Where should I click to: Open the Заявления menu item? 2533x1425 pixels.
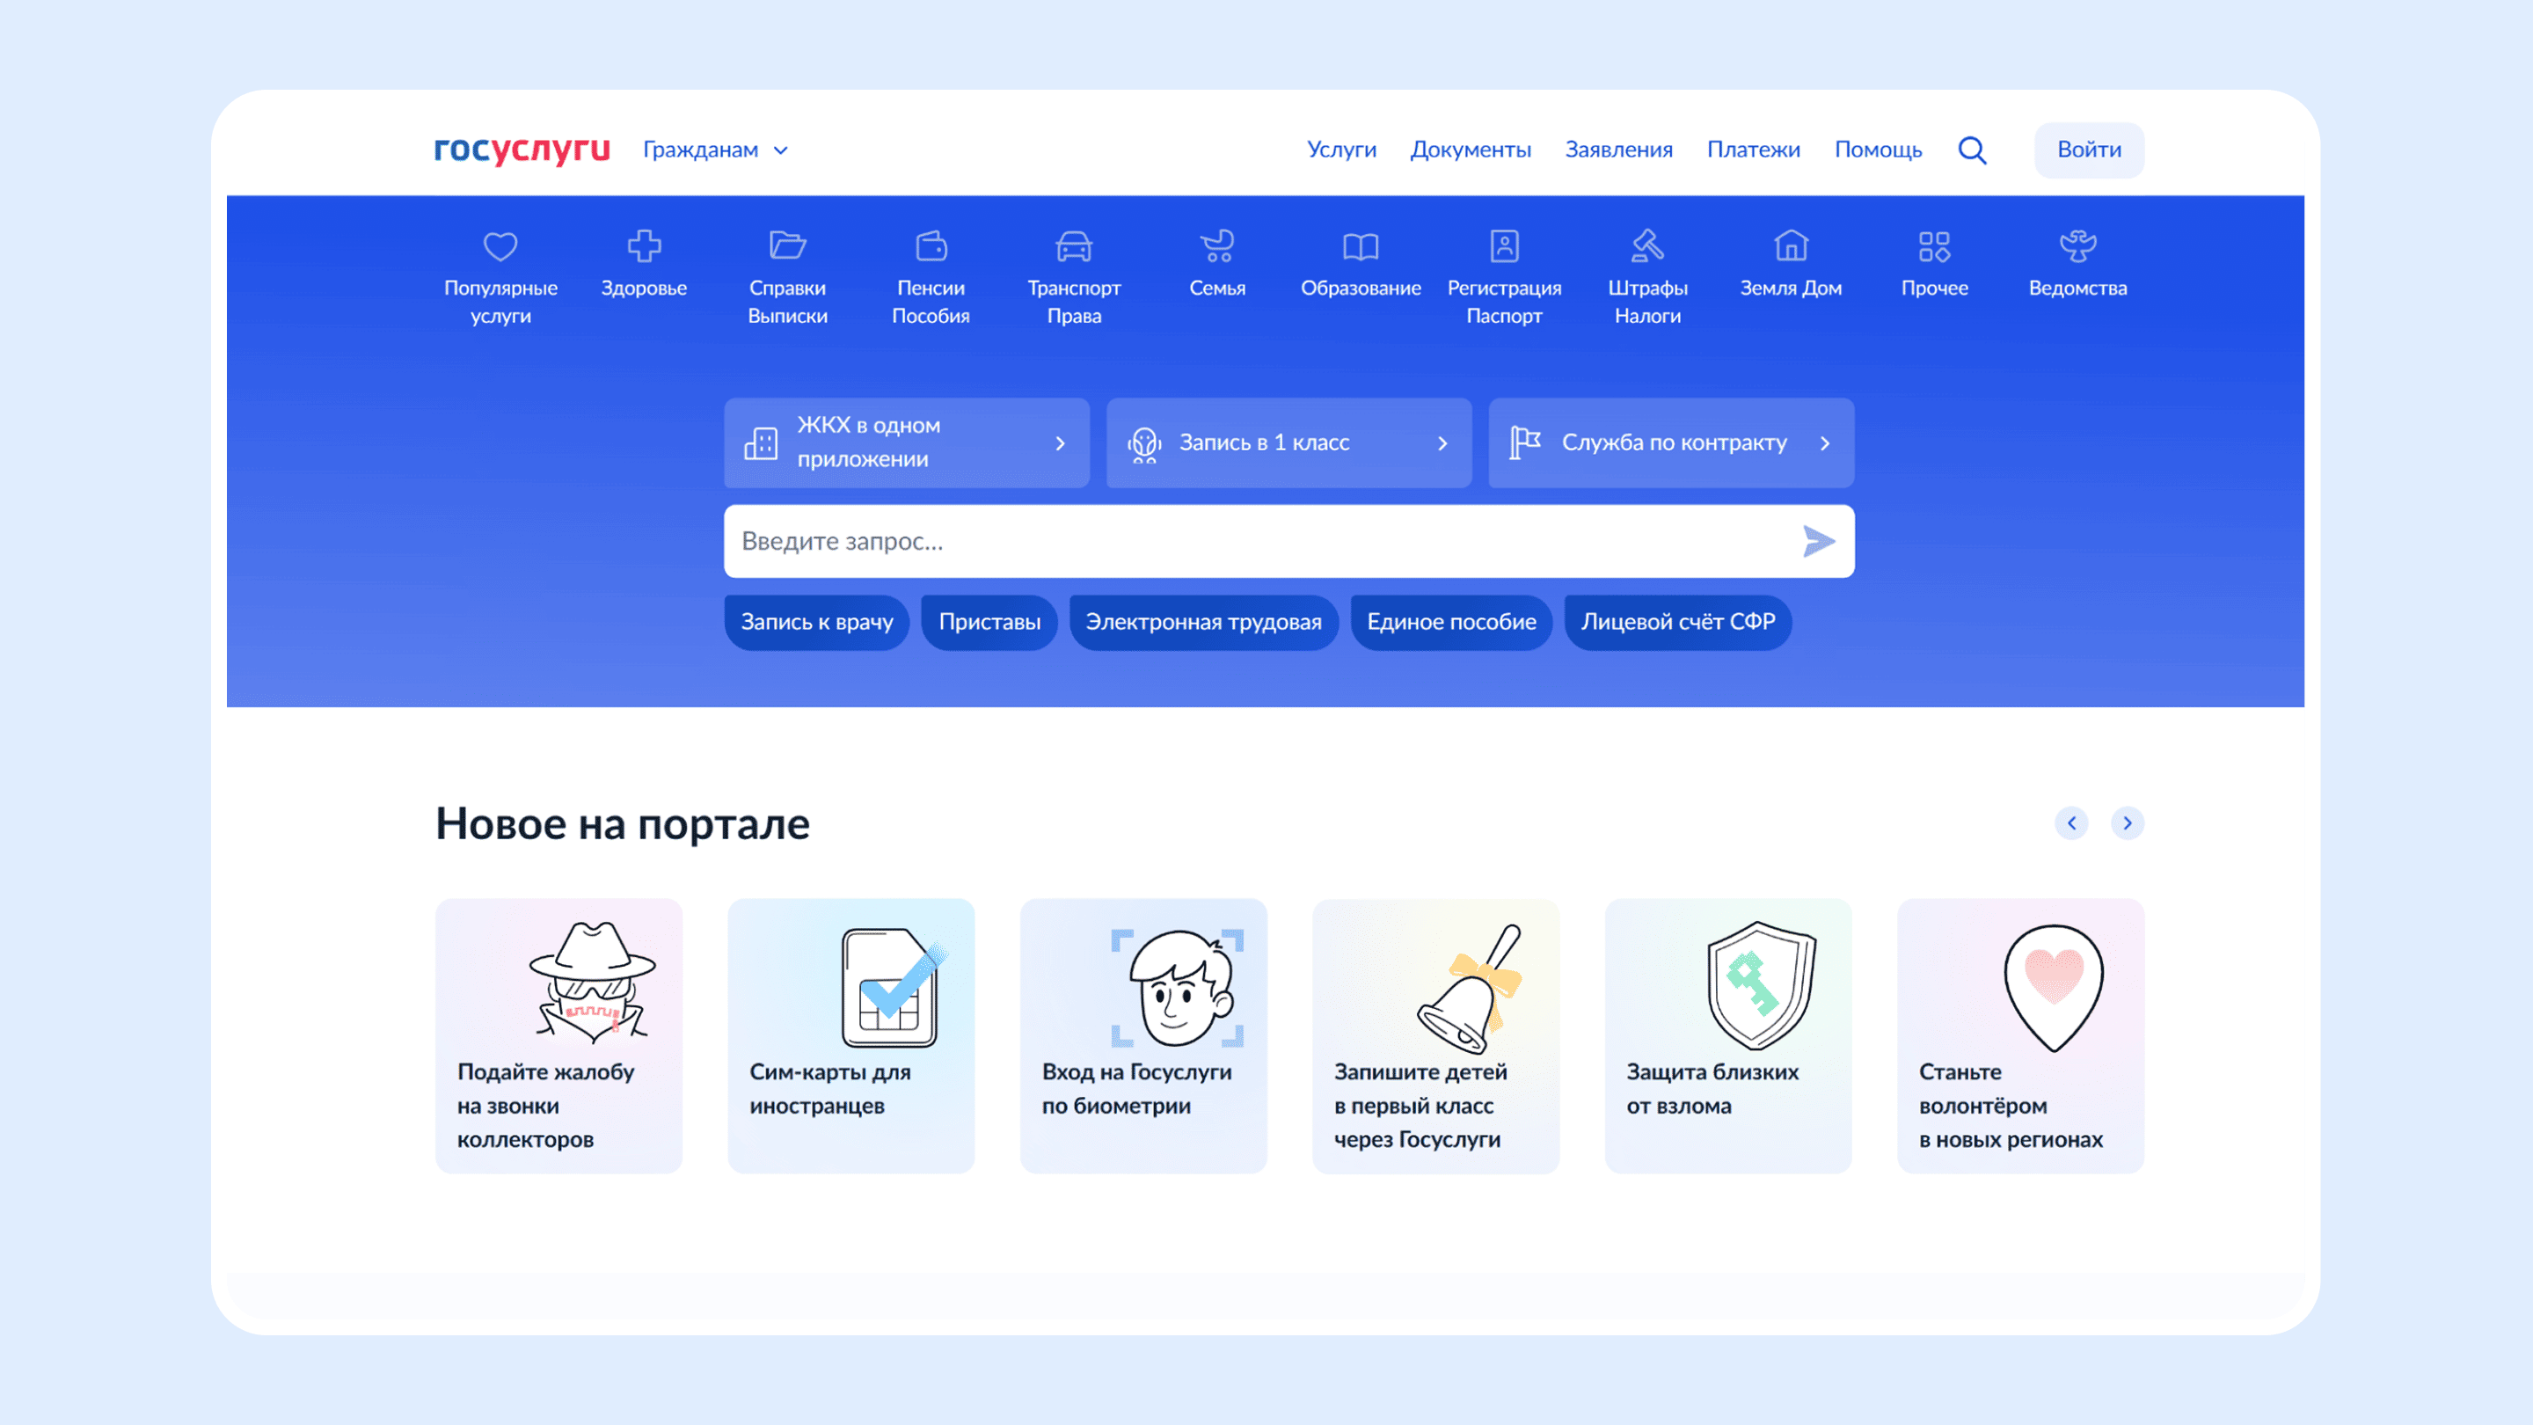tap(1618, 150)
